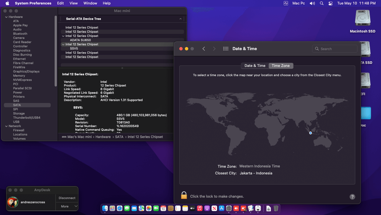Image resolution: width=381 pixels, height=215 pixels.
Task: Click the Search field in Date & Time
Action: pyautogui.click(x=335, y=49)
